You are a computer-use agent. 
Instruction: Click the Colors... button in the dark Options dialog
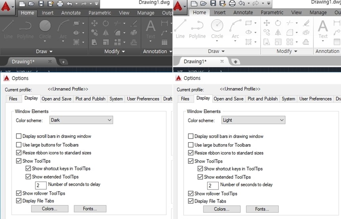[x=50, y=209]
